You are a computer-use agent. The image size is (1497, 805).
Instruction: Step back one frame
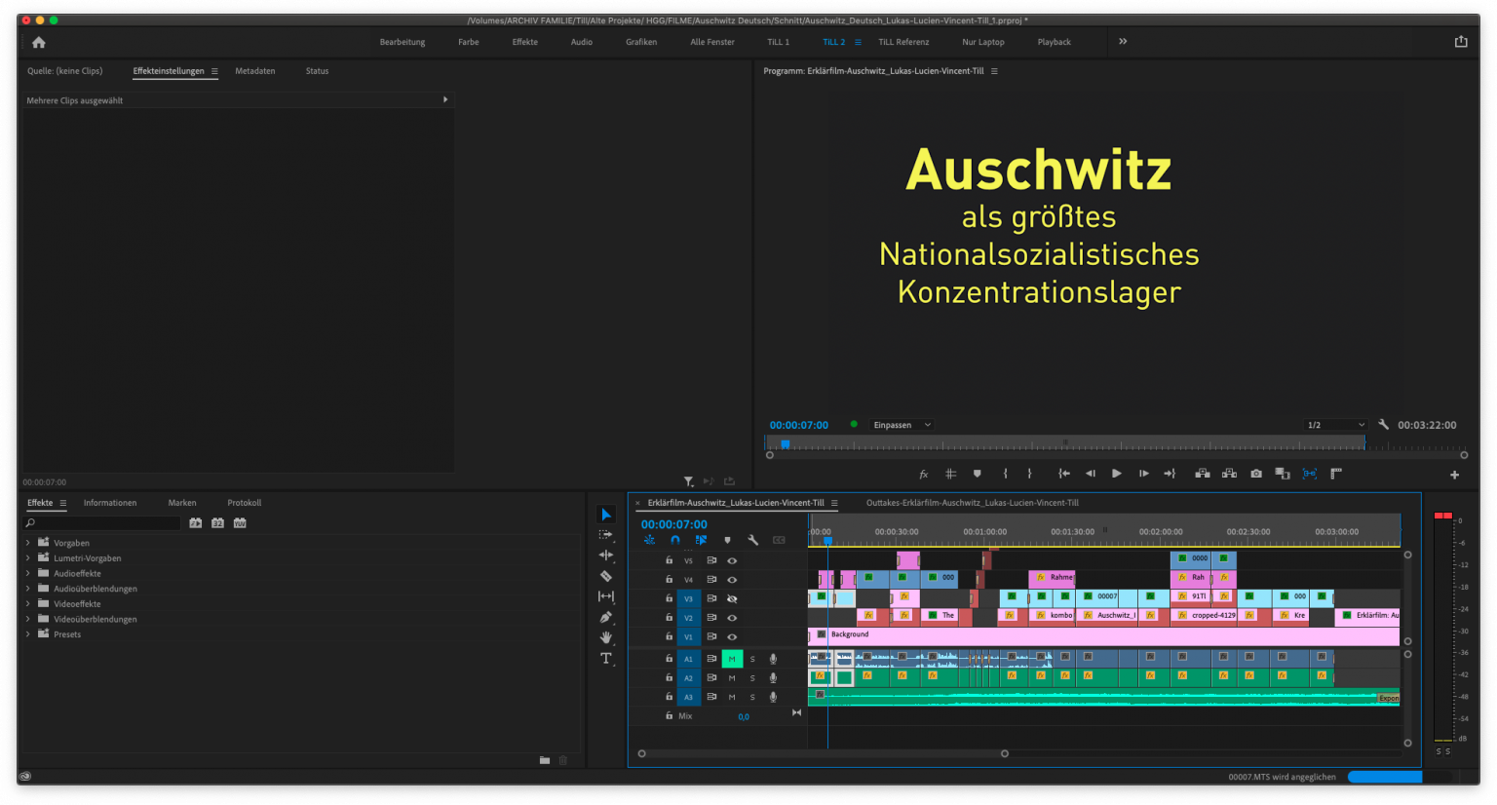pyautogui.click(x=1091, y=474)
